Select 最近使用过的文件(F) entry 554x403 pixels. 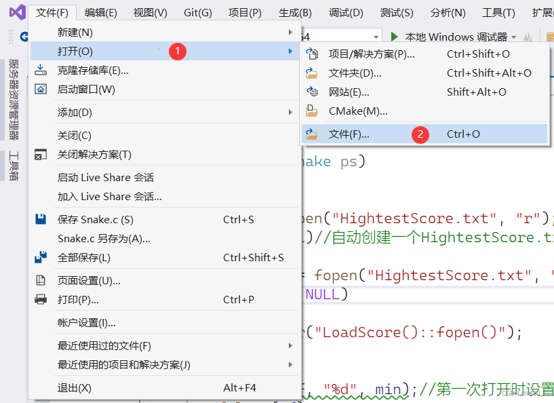(x=165, y=345)
